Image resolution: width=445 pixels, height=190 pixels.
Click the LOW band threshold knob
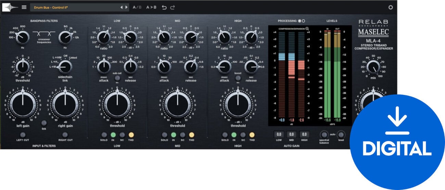click(117, 104)
